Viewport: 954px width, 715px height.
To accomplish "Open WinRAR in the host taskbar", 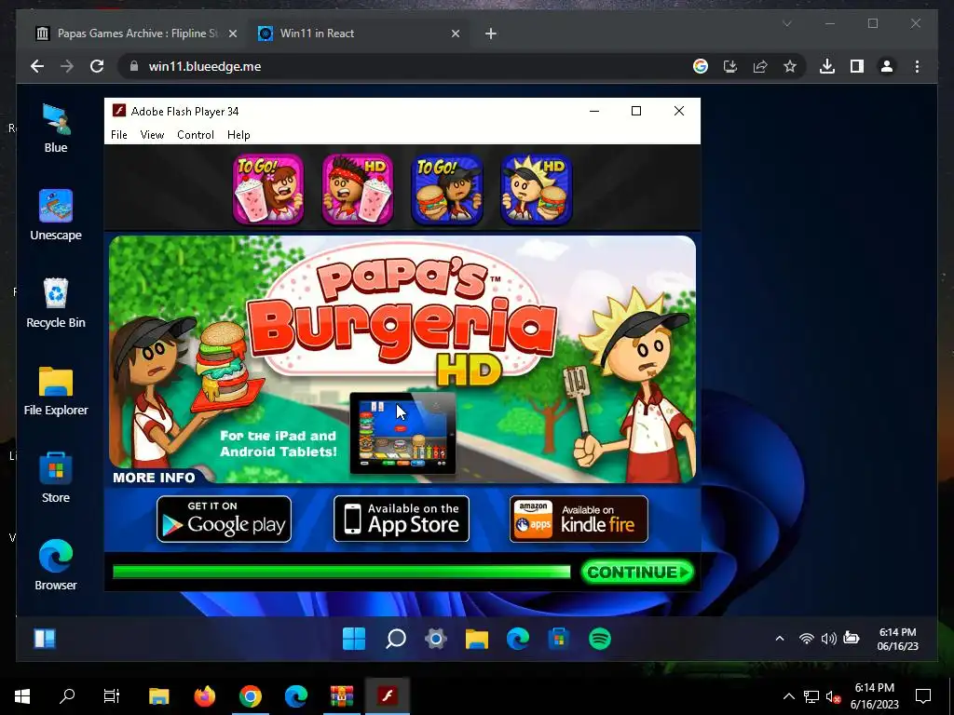I will [x=341, y=695].
